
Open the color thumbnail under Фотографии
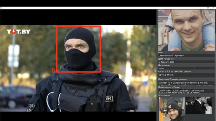pyautogui.click(x=172, y=109)
